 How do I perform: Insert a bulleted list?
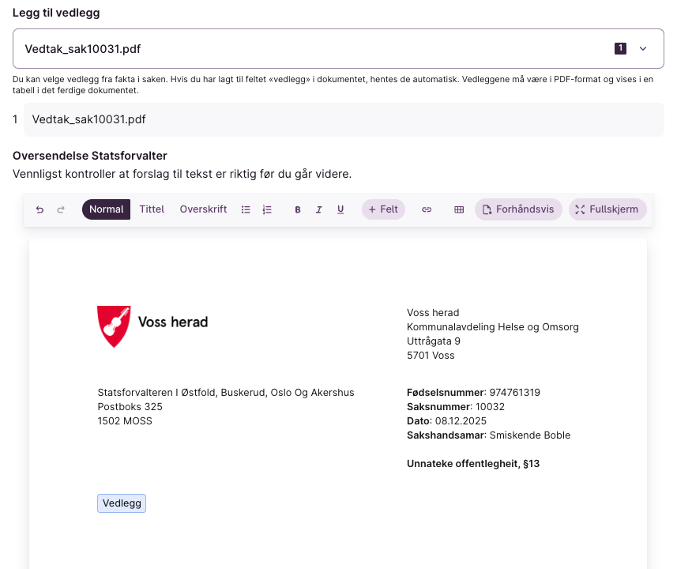[x=246, y=209]
